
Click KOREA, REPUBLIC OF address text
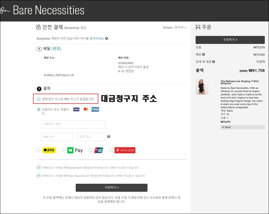59,75
